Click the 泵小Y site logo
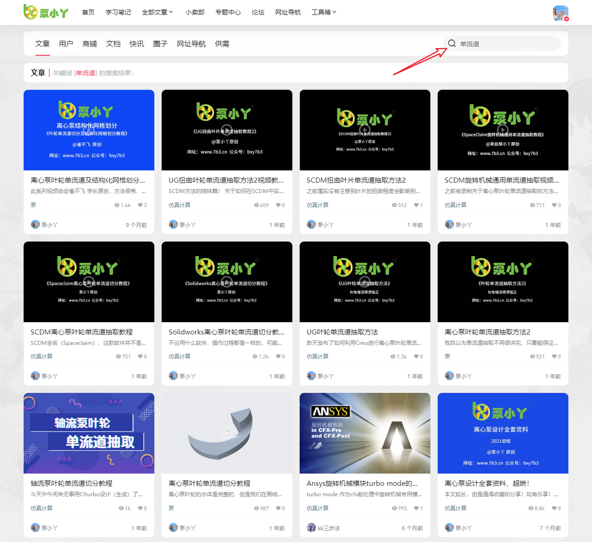592x542 pixels. pos(46,12)
